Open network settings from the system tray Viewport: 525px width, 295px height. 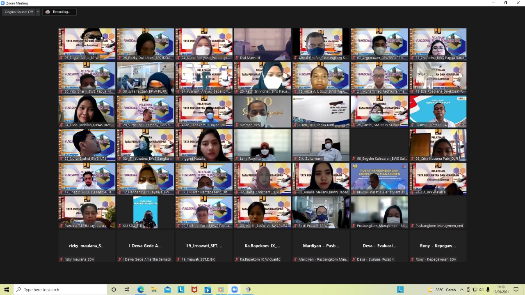[x=475, y=290]
